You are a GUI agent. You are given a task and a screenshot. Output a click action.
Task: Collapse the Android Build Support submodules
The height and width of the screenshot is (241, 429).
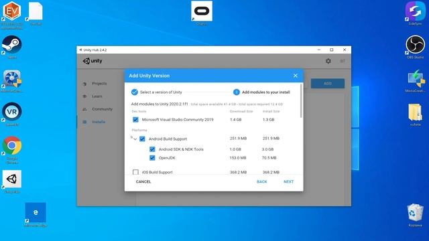pos(135,139)
